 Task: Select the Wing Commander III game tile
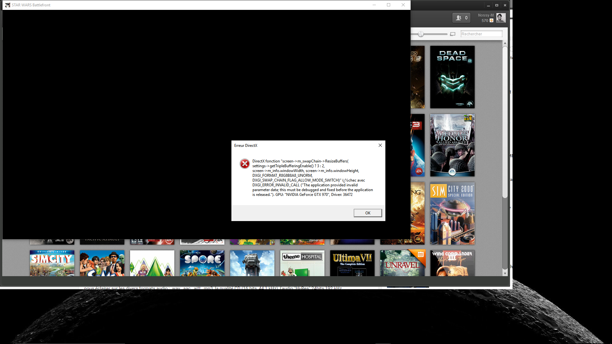click(452, 263)
